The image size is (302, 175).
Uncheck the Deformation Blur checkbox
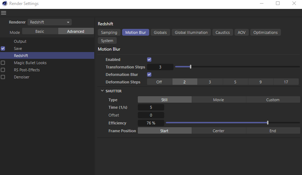[149, 74]
